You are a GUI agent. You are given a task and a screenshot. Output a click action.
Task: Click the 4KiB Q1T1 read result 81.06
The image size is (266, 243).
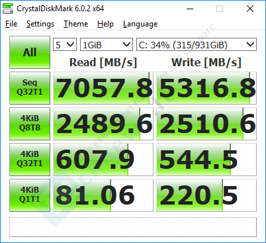(103, 195)
